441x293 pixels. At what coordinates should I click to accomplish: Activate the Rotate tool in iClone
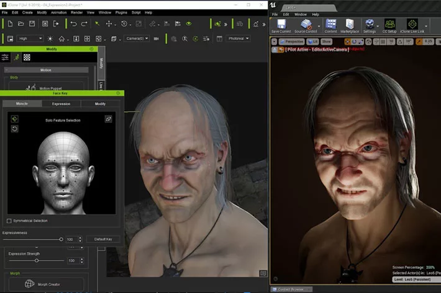124,24
